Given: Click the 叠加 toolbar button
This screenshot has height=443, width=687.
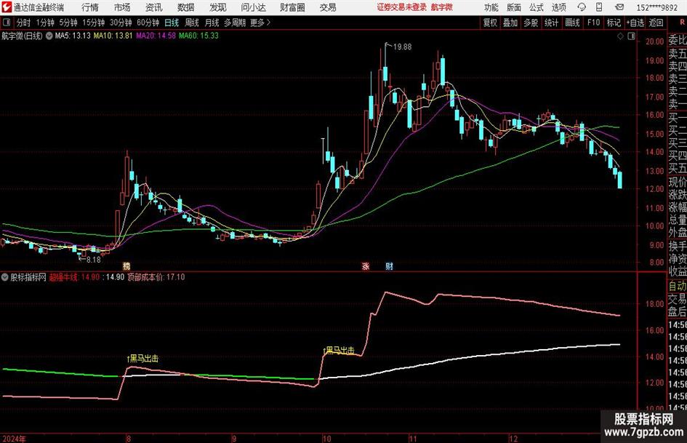Looking at the screenshot, I should click(x=510, y=23).
